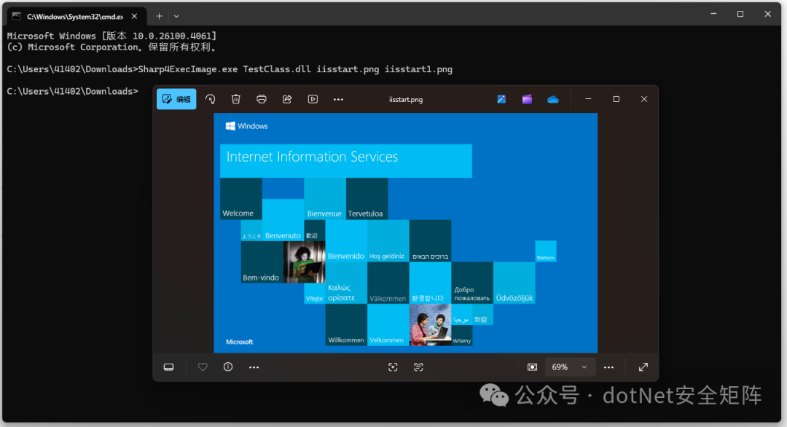Close the terminal window

[767, 14]
